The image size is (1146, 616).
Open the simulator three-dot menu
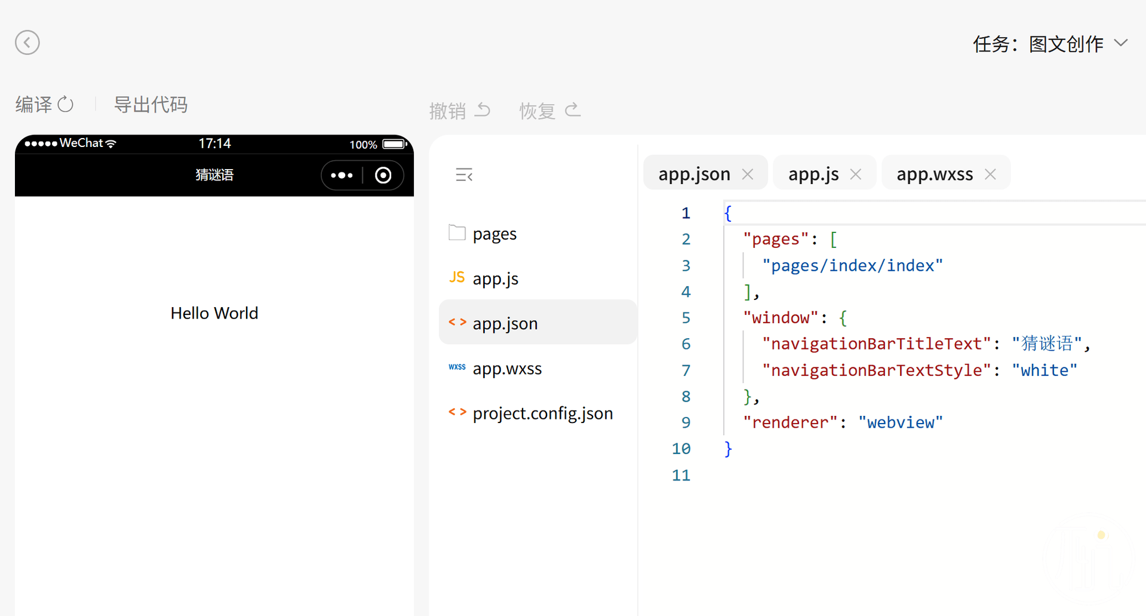342,175
